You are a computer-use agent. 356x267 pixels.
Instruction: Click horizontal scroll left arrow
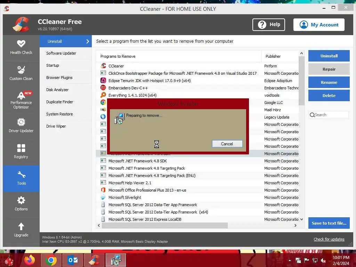[x=99, y=225]
